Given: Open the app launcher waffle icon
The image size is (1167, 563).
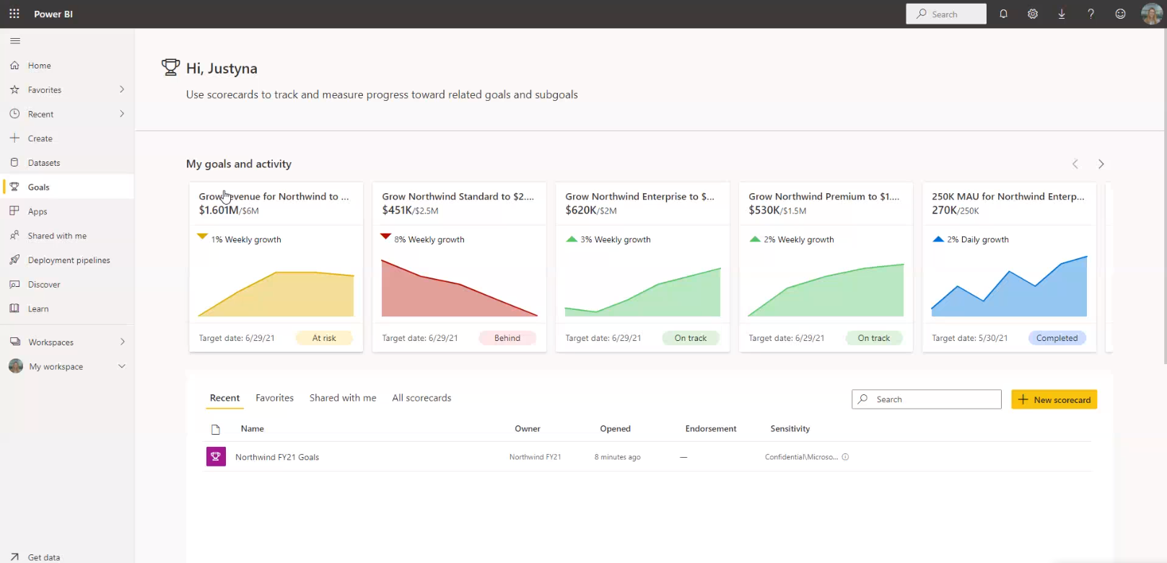Looking at the screenshot, I should 14,14.
